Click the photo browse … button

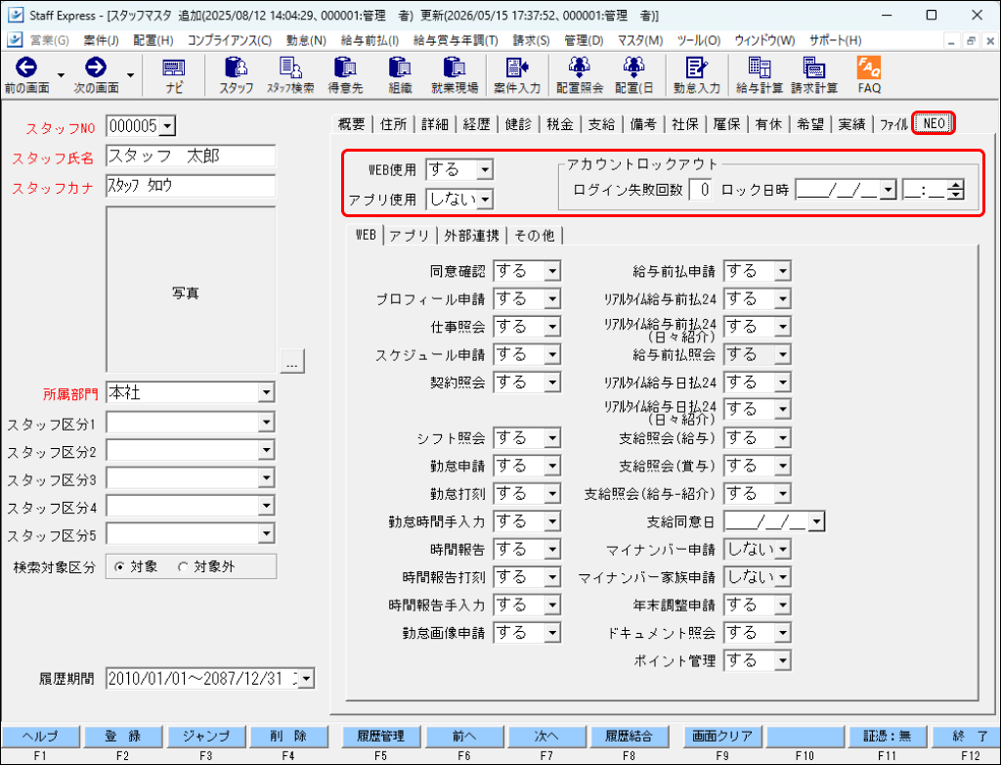click(x=292, y=361)
